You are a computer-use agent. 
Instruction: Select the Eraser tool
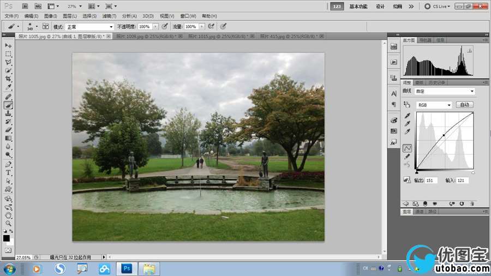(x=8, y=130)
